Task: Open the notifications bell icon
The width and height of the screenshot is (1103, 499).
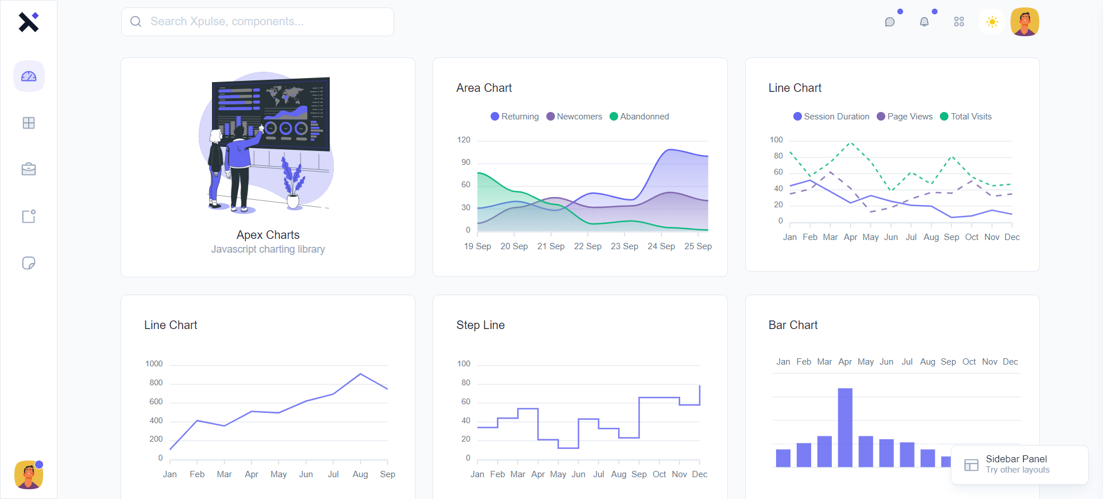Action: click(924, 22)
